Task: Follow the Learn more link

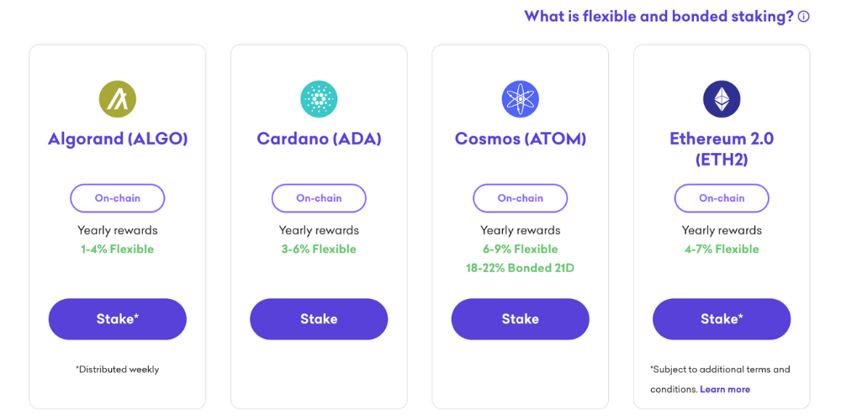Action: click(725, 390)
